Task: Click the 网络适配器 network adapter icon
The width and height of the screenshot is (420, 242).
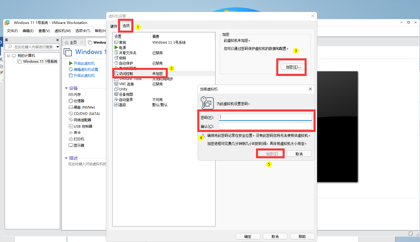Action: pyautogui.click(x=71, y=120)
